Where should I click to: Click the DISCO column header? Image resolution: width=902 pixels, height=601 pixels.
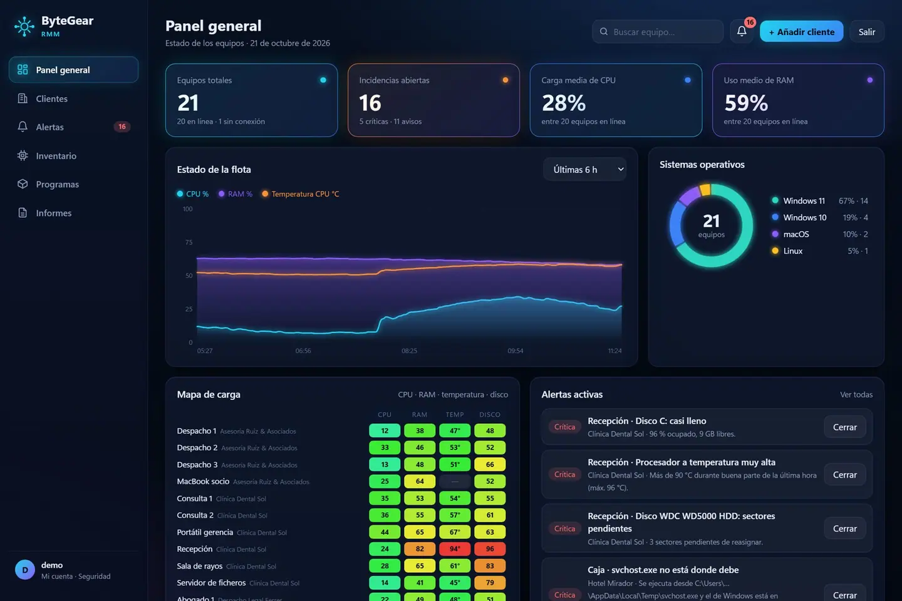coord(490,414)
